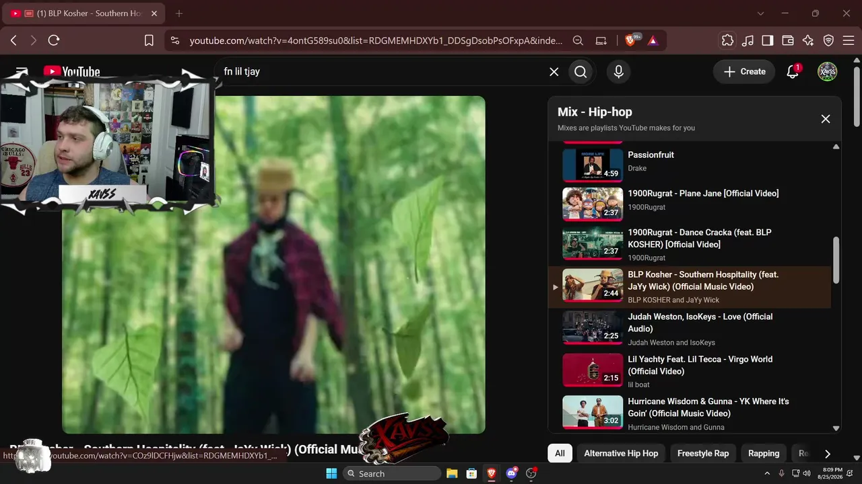Bookmark this page in the address bar
The image size is (862, 484).
click(x=149, y=40)
